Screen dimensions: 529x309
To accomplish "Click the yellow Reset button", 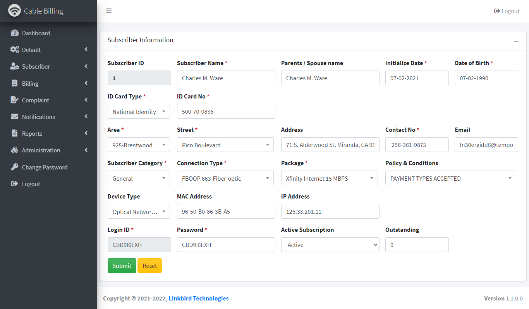I will point(149,266).
